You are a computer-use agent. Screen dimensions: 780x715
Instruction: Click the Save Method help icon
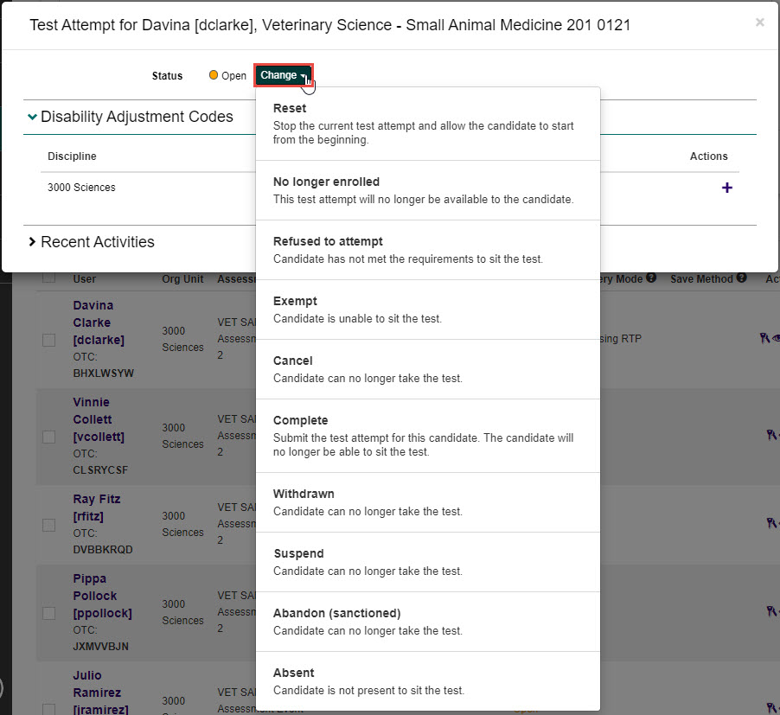point(740,278)
